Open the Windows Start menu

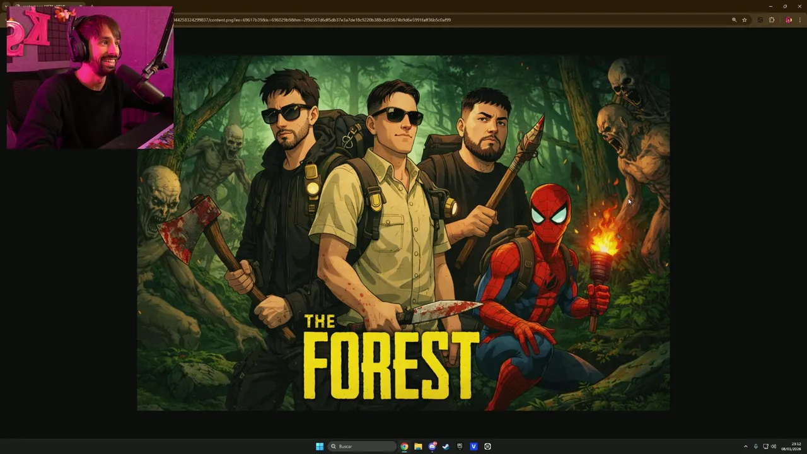pyautogui.click(x=320, y=446)
